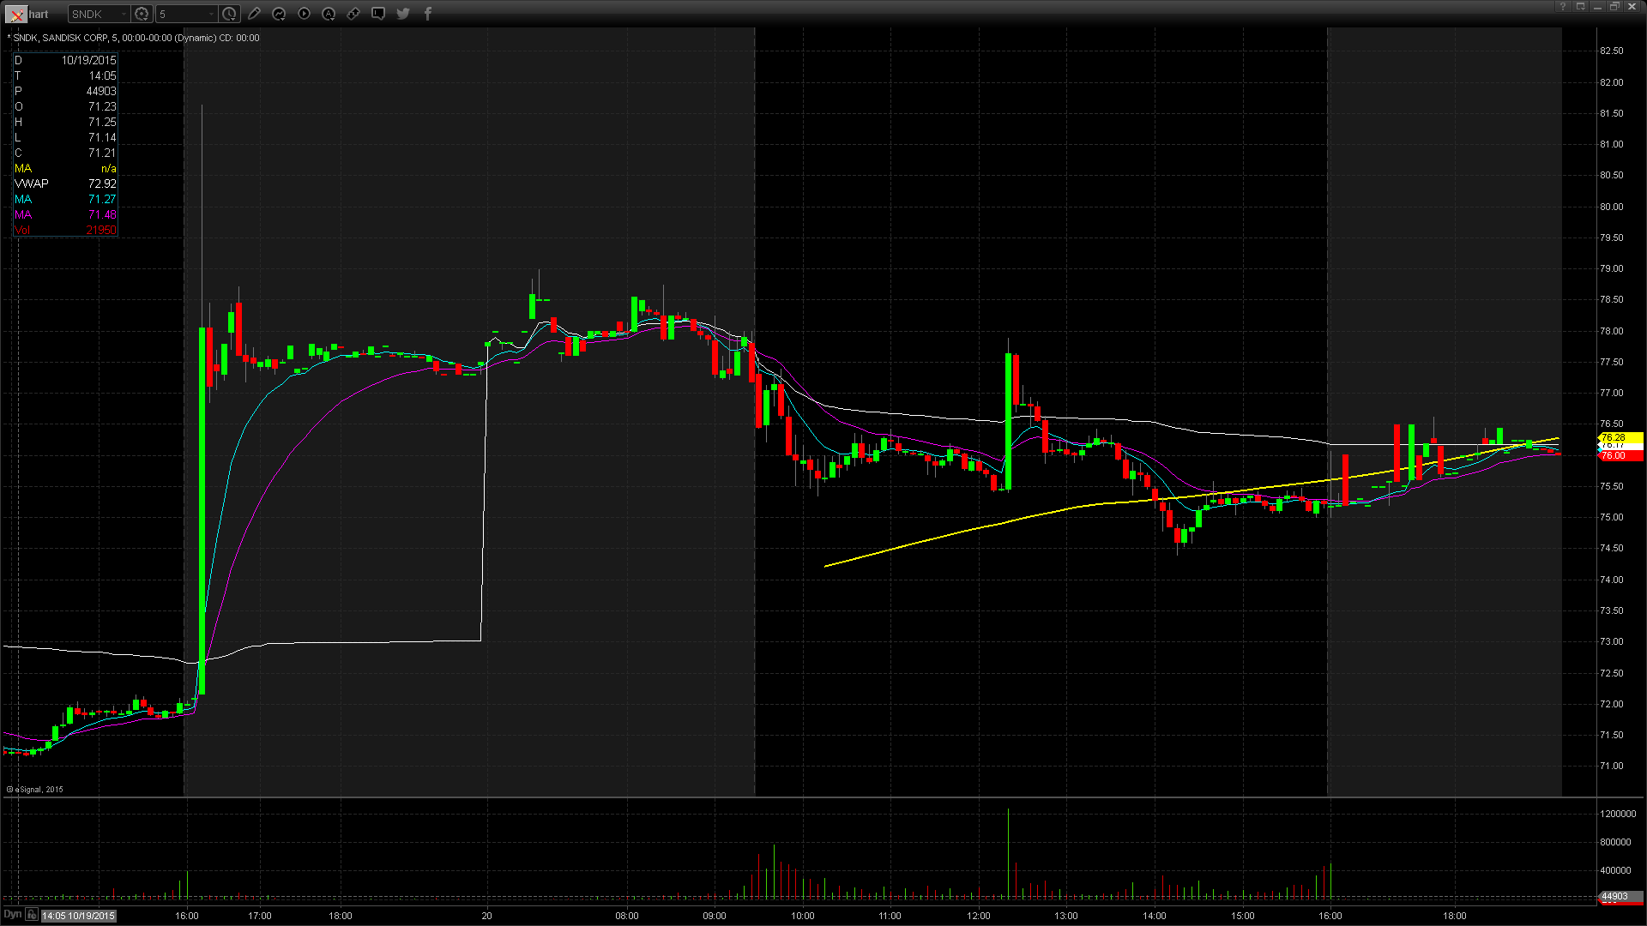Image resolution: width=1647 pixels, height=926 pixels.
Task: Open the chart comment bubble icon
Action: [378, 14]
